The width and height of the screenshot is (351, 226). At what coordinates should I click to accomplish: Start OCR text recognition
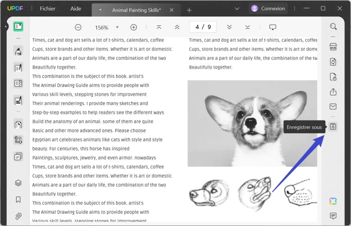(333, 46)
